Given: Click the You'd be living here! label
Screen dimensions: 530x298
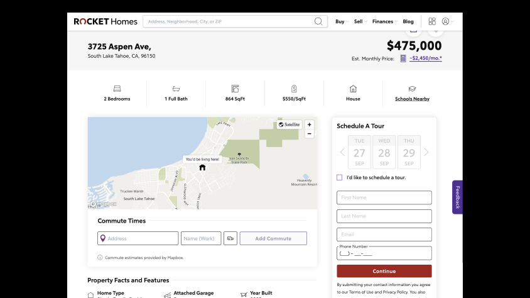Looking at the screenshot, I should tap(202, 159).
